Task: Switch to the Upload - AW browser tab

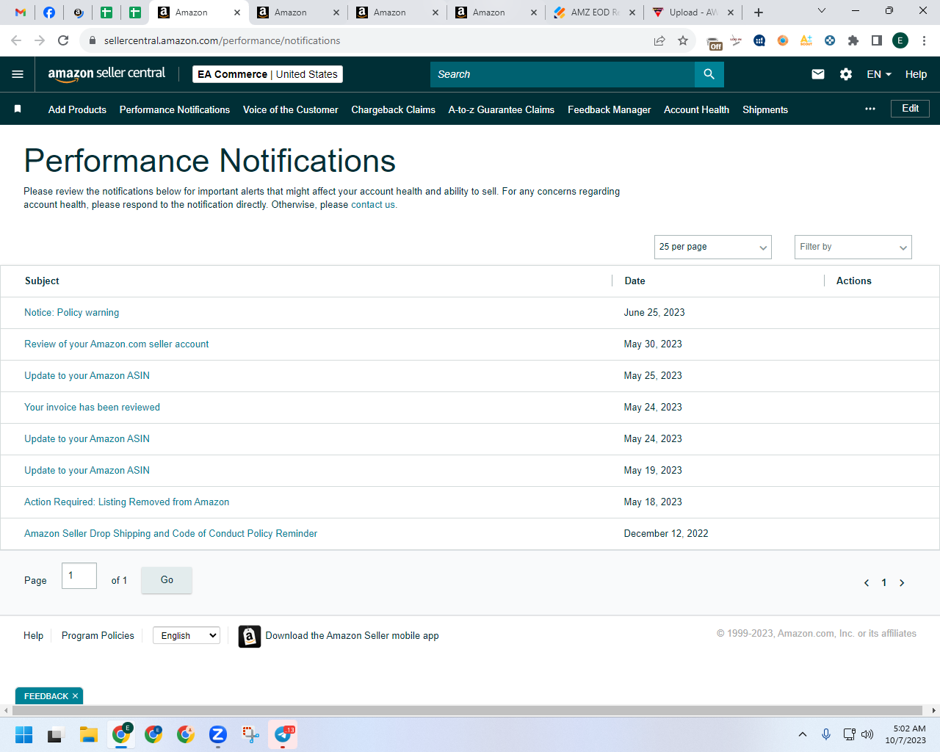Action: click(693, 12)
